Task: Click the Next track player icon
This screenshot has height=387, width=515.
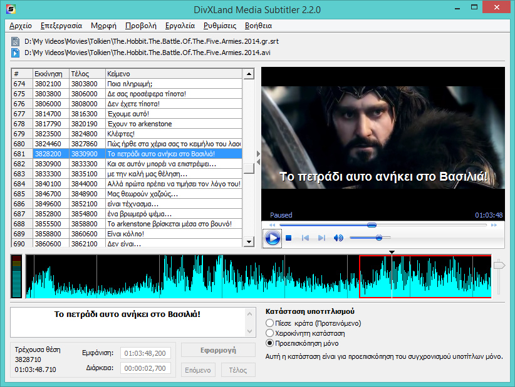Action: pyautogui.click(x=321, y=238)
